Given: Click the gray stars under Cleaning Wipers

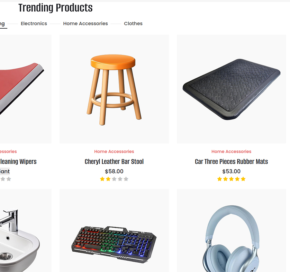Looking at the screenshot, I should (6, 179).
